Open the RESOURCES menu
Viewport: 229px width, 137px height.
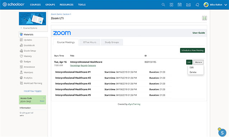(66, 5)
